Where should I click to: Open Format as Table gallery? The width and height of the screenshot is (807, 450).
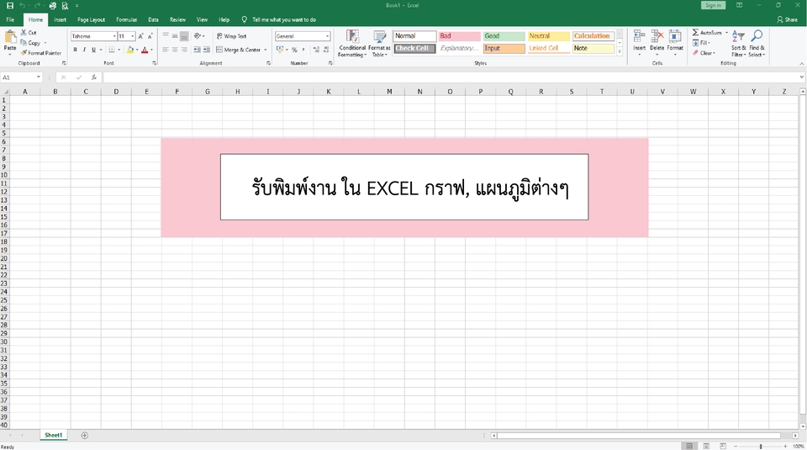coord(379,43)
